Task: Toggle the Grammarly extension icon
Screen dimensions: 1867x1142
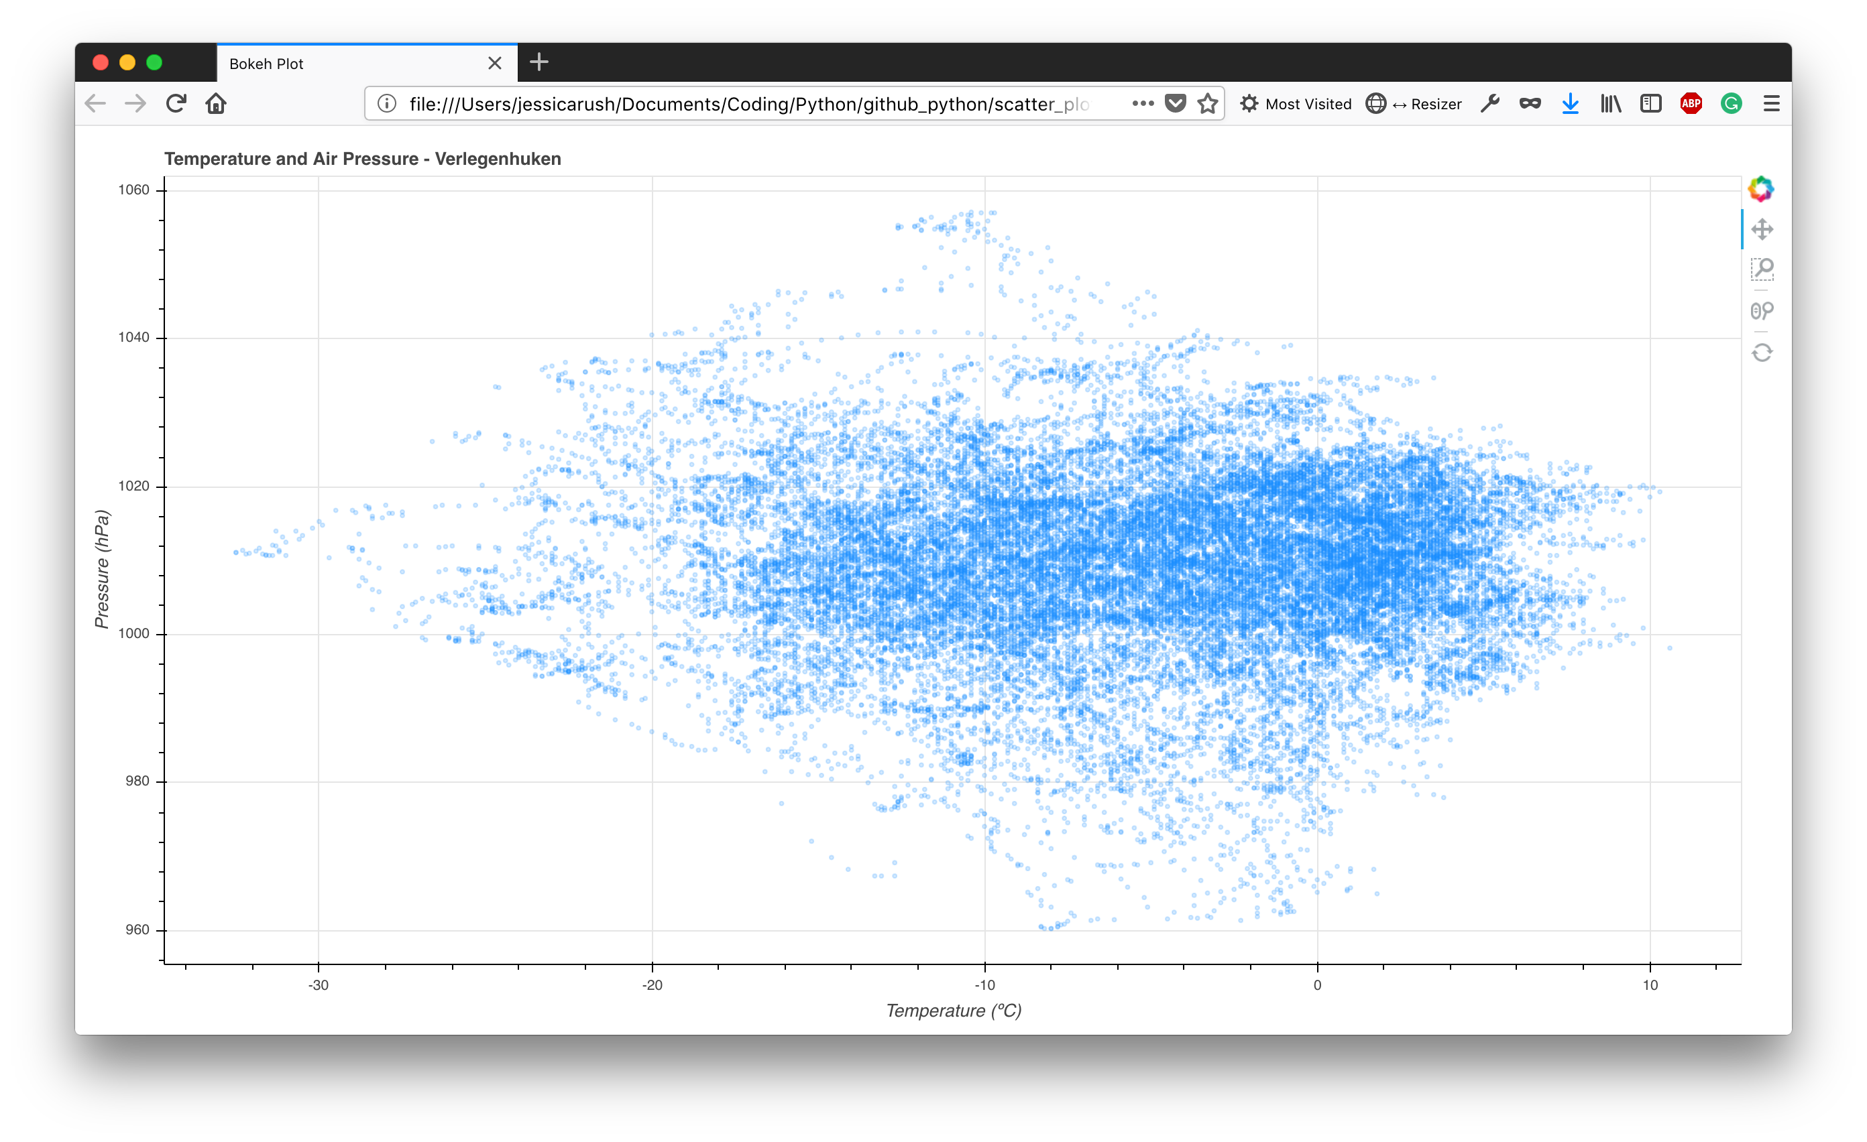Action: coord(1727,103)
